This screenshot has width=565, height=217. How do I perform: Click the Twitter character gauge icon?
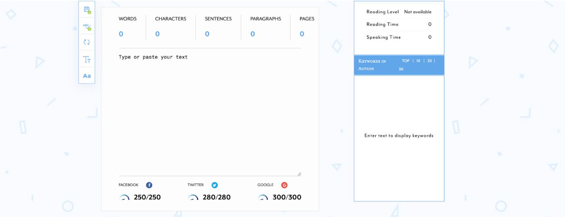click(x=193, y=197)
